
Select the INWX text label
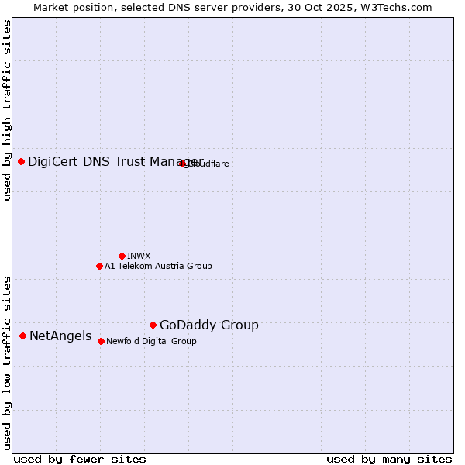tap(139, 256)
